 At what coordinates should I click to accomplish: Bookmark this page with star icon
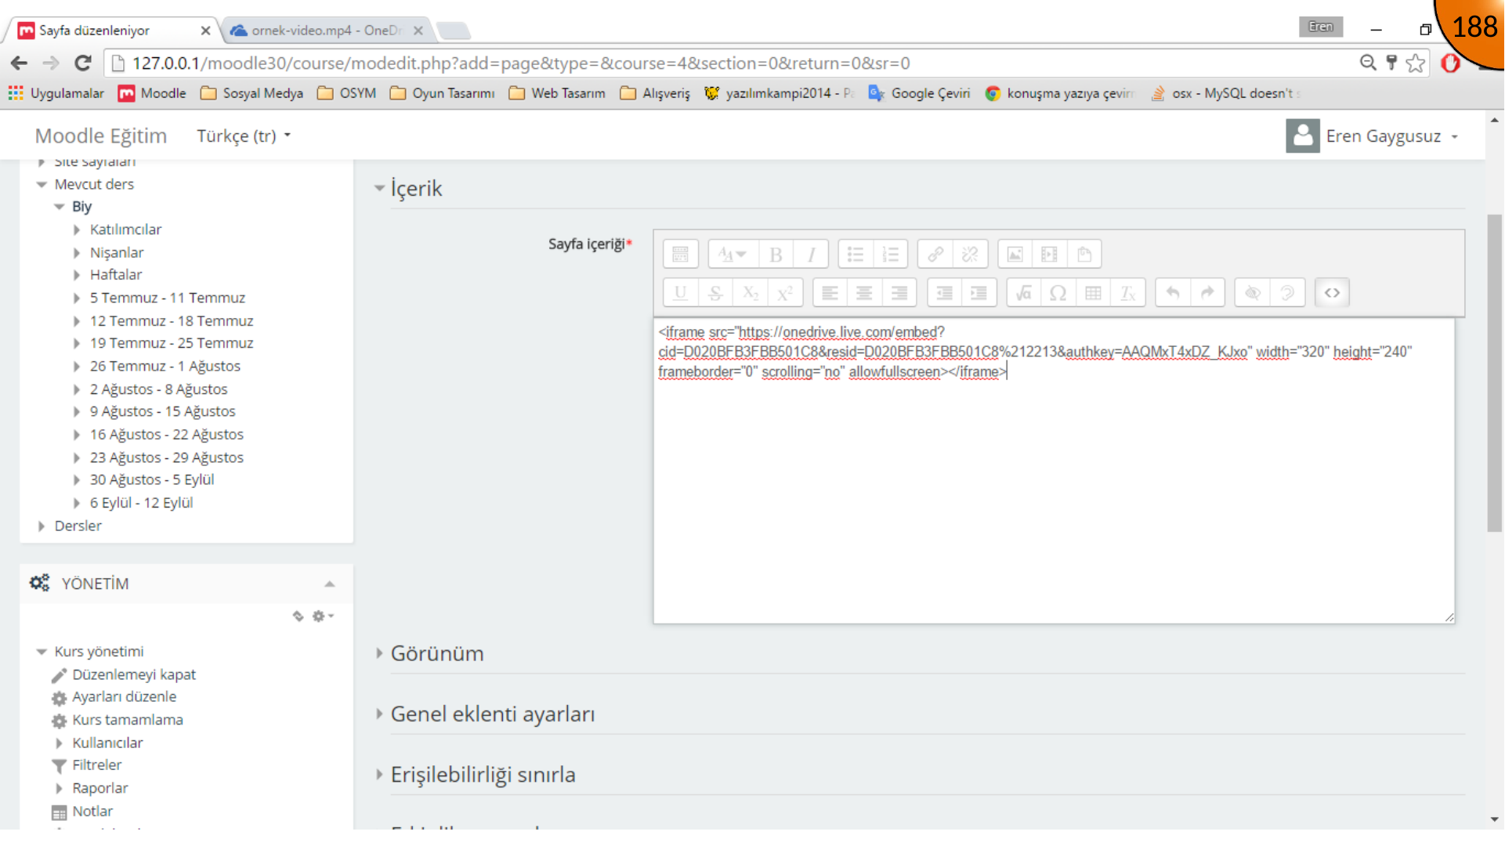point(1415,63)
